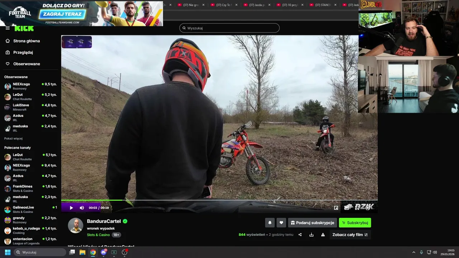
Task: Click the Slots & Casino category link
Action: pos(98,235)
